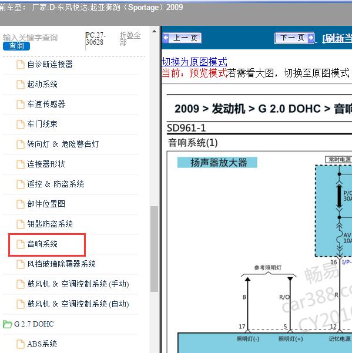Click document icon beside 空调控制系统 (手动)
The width and height of the screenshot is (352, 353).
(21, 284)
